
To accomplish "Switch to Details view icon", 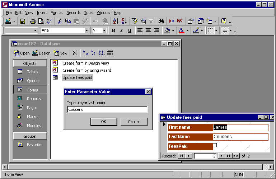I will 110,53.
